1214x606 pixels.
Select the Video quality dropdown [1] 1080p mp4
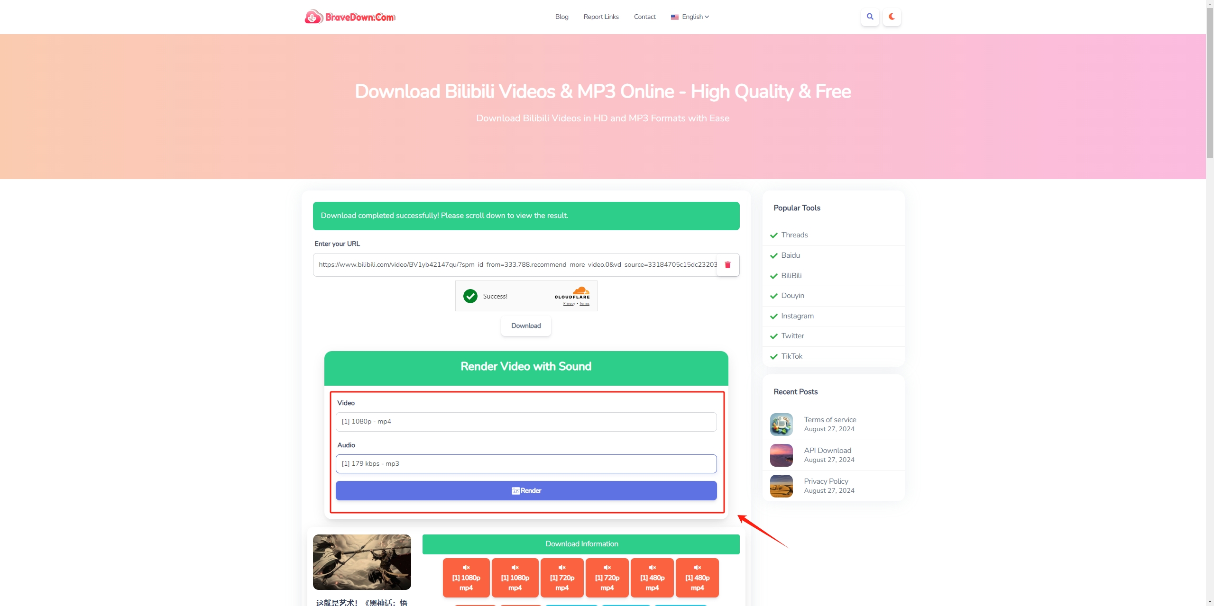(526, 421)
